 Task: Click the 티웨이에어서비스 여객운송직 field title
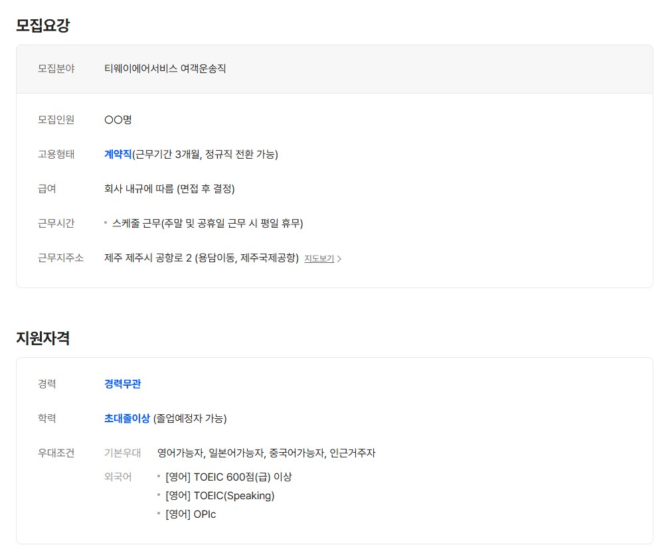[165, 68]
